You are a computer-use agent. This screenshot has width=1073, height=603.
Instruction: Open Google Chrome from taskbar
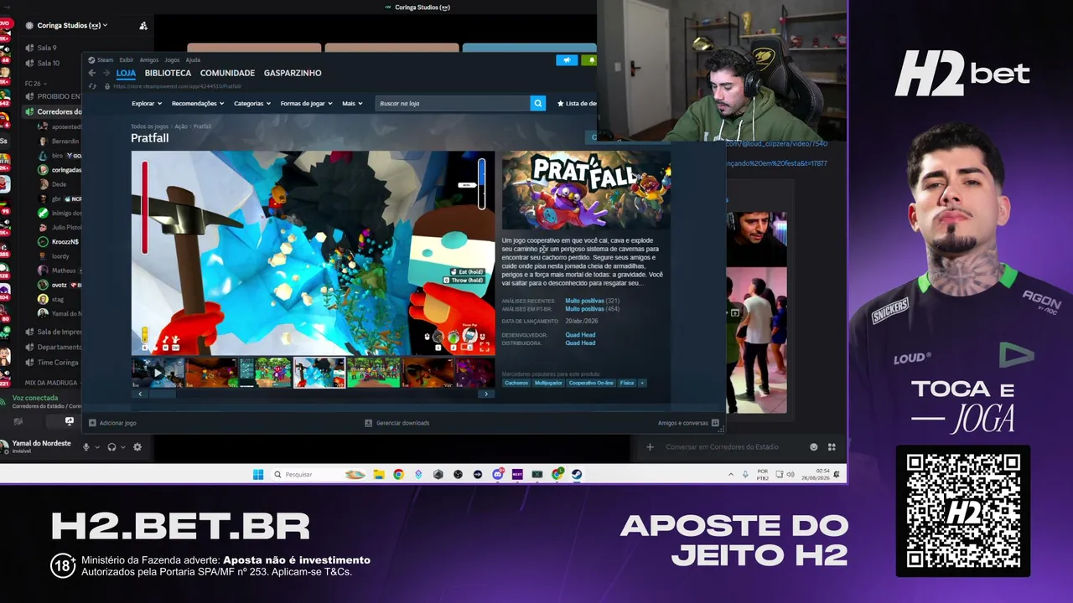tap(398, 474)
